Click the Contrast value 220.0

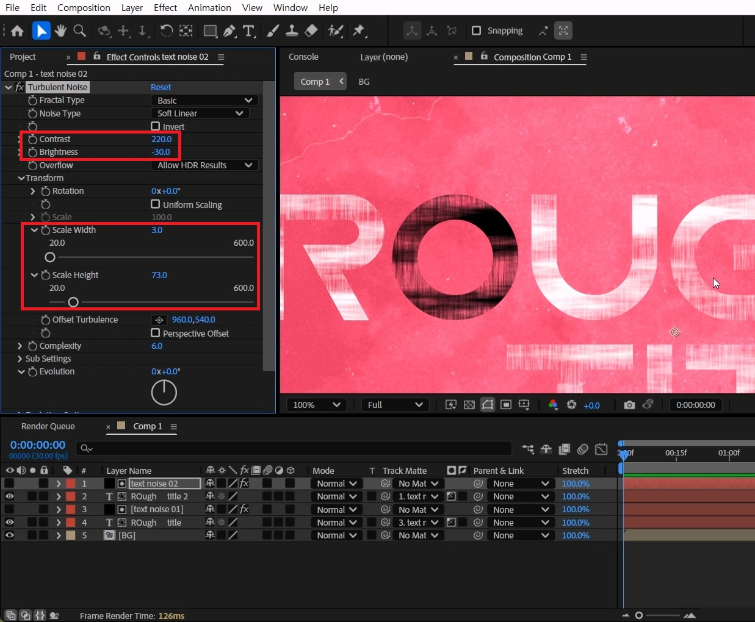162,139
